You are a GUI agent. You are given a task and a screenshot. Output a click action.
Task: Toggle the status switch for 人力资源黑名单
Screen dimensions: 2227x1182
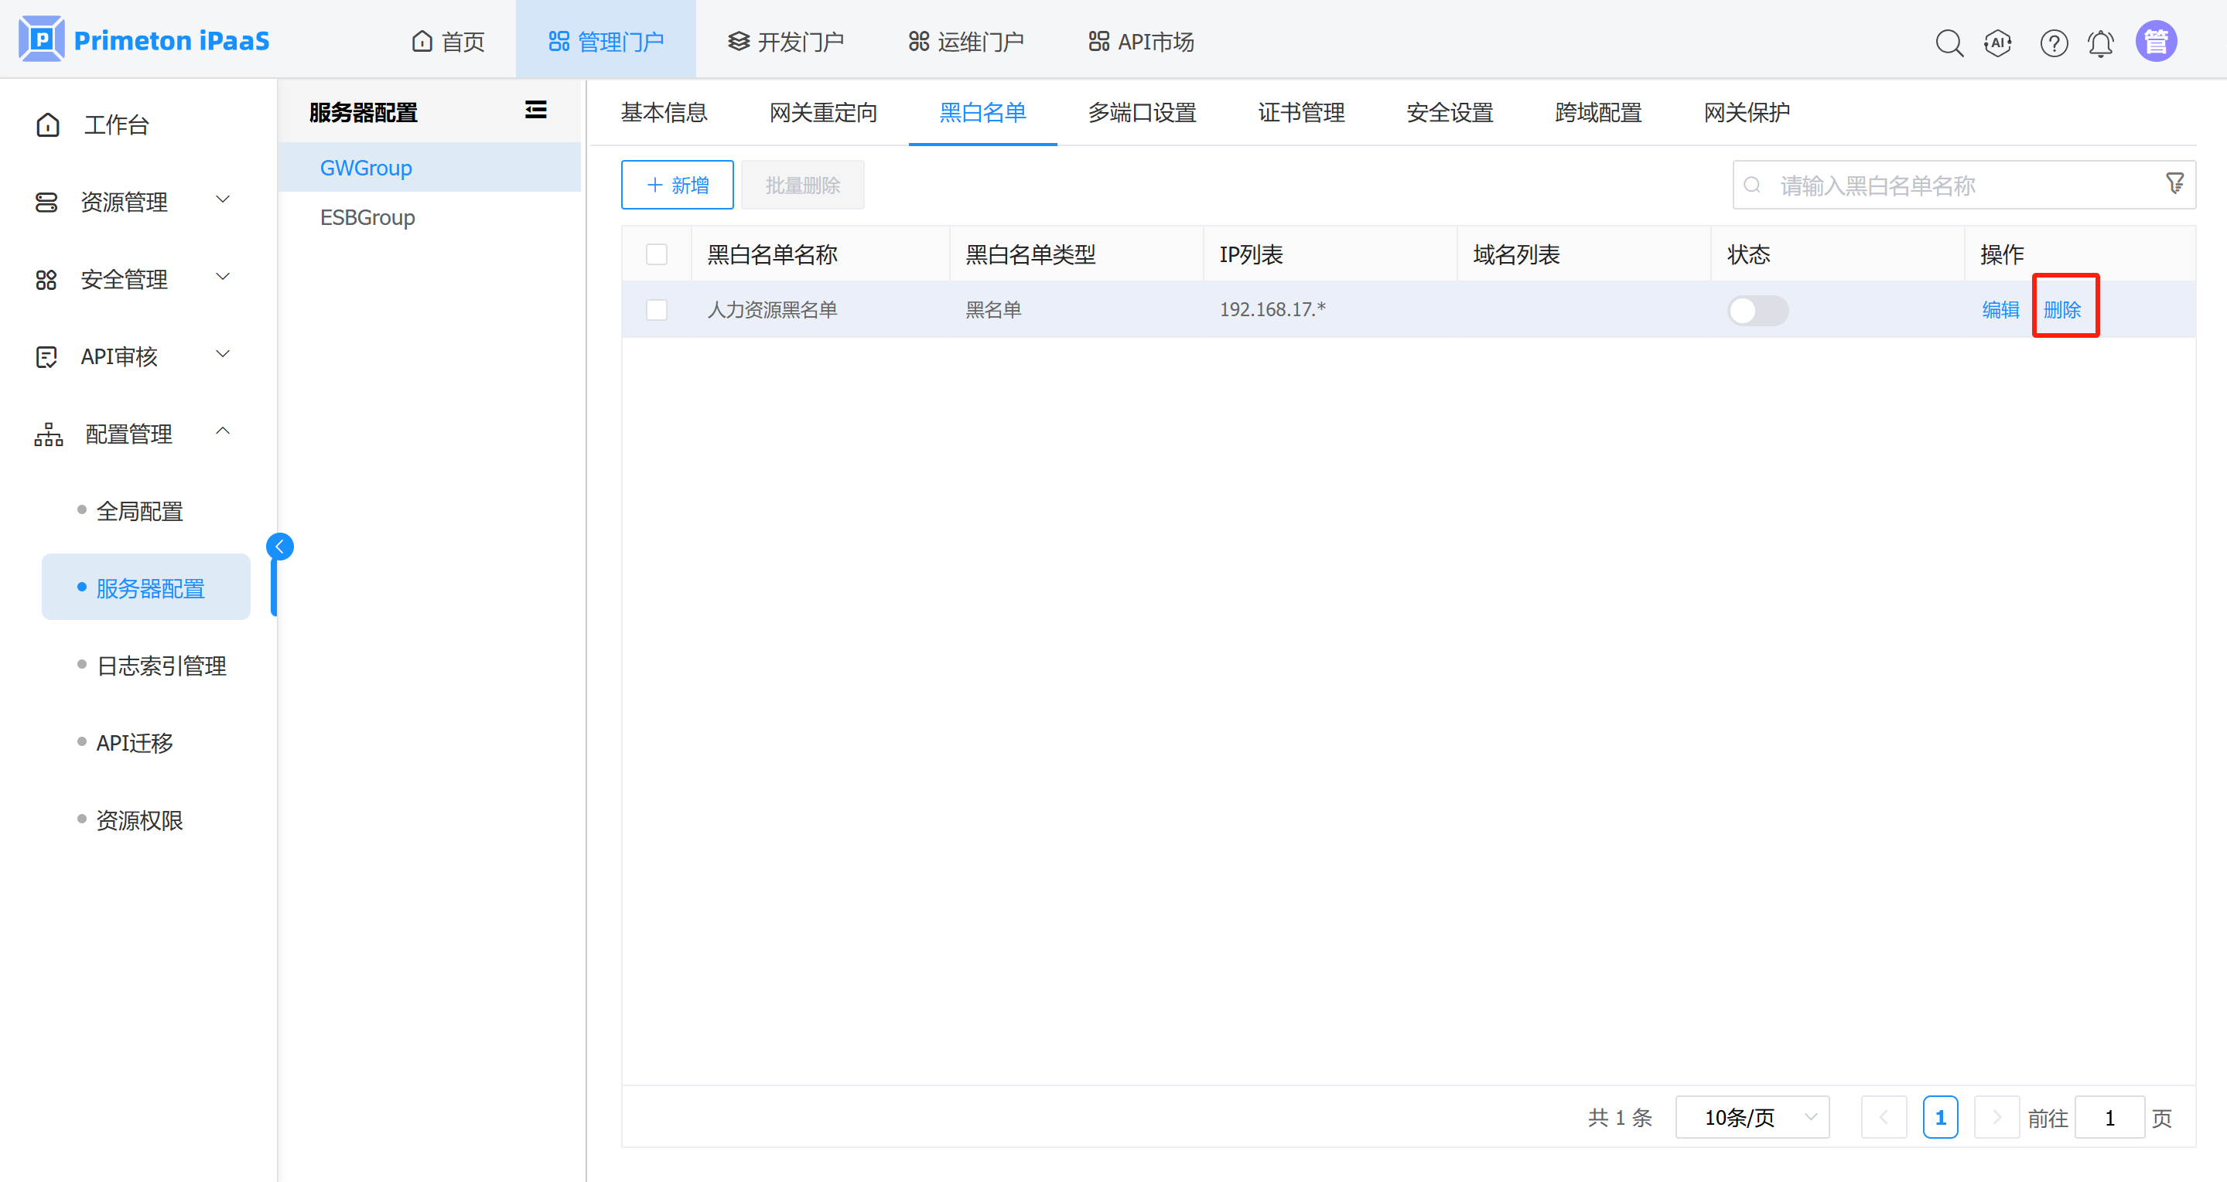[x=1757, y=310]
